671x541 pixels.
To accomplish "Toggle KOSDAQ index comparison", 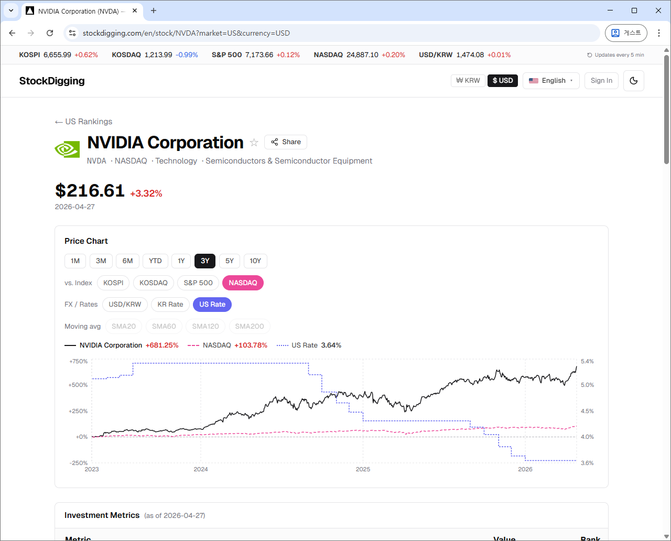I will [154, 283].
